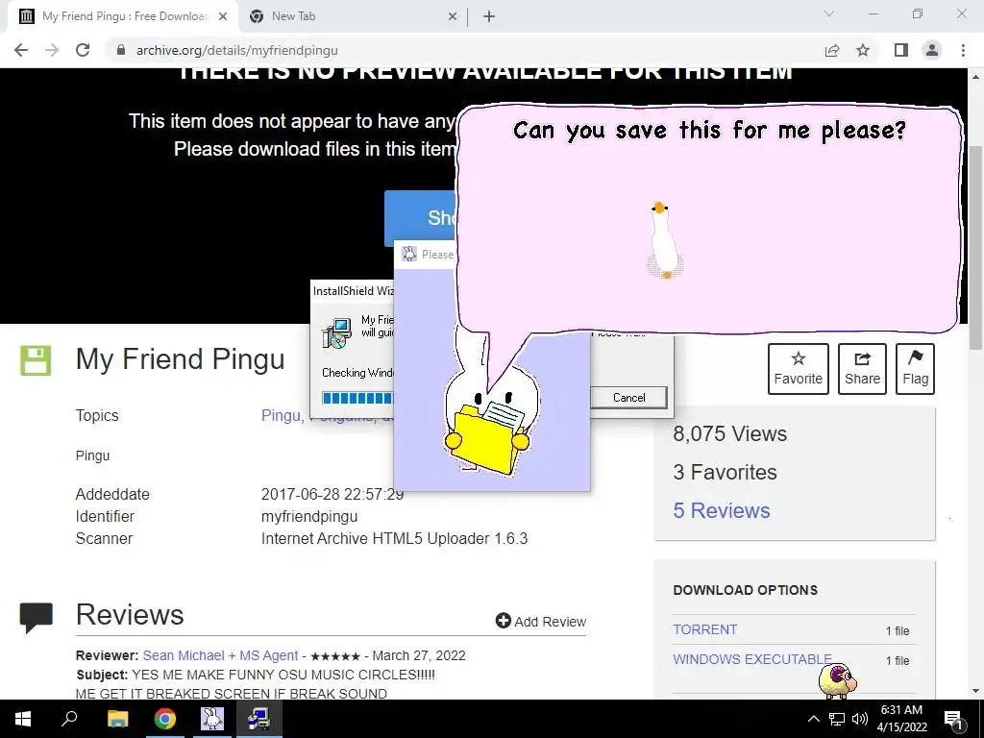Click the InstallShield progress bar
Image resolution: width=984 pixels, height=738 pixels.
tap(357, 398)
